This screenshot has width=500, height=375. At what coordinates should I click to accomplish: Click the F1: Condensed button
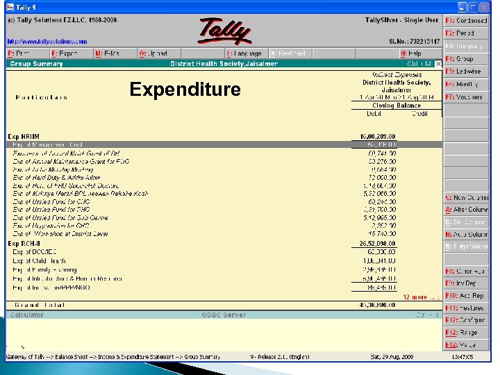466,21
